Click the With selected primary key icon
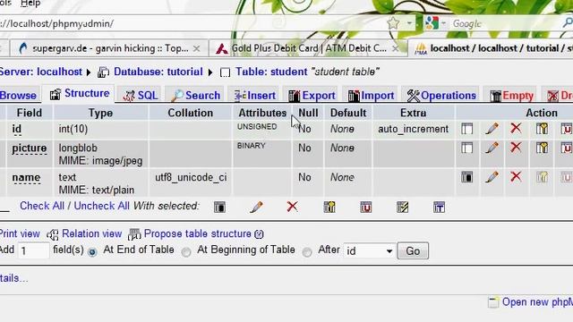Viewport: 573px width, 322px height. click(329, 207)
